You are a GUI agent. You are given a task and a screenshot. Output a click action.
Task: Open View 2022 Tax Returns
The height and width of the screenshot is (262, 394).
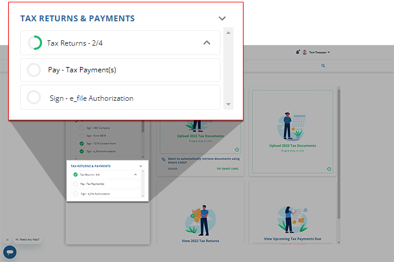(200, 241)
